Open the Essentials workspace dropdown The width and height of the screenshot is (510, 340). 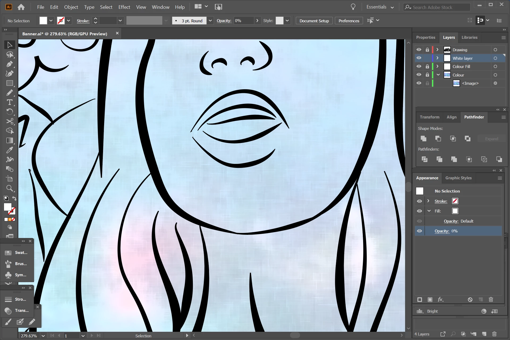pyautogui.click(x=380, y=7)
